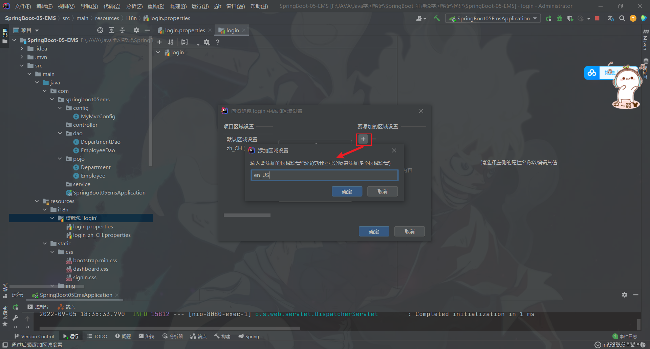Open project panel settings gear
This screenshot has width=650, height=349.
coord(136,30)
